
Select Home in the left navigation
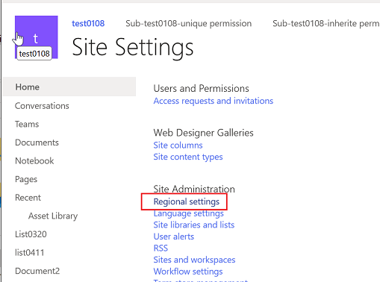point(69,87)
